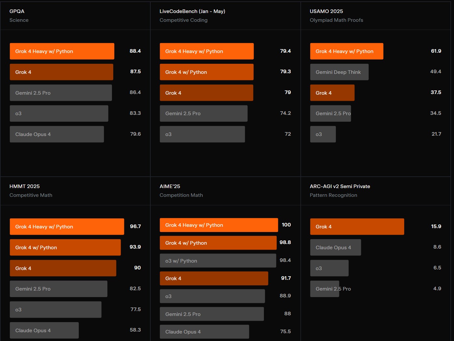Select Gemini 2.5 Pro bar in USAMO 2025
This screenshot has width=454, height=341.
tap(331, 114)
